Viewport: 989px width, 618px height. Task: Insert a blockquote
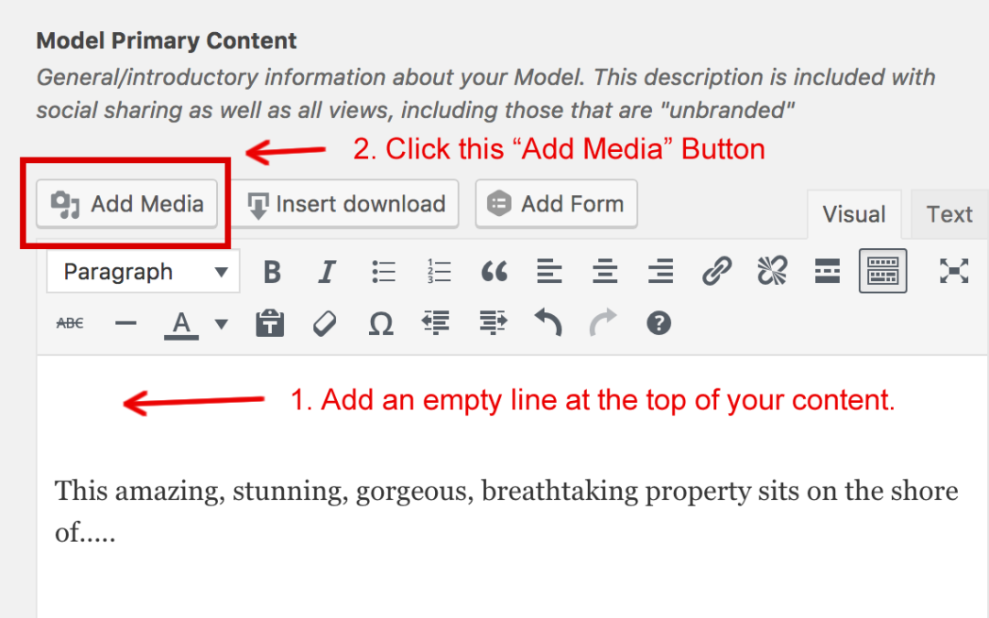click(494, 271)
